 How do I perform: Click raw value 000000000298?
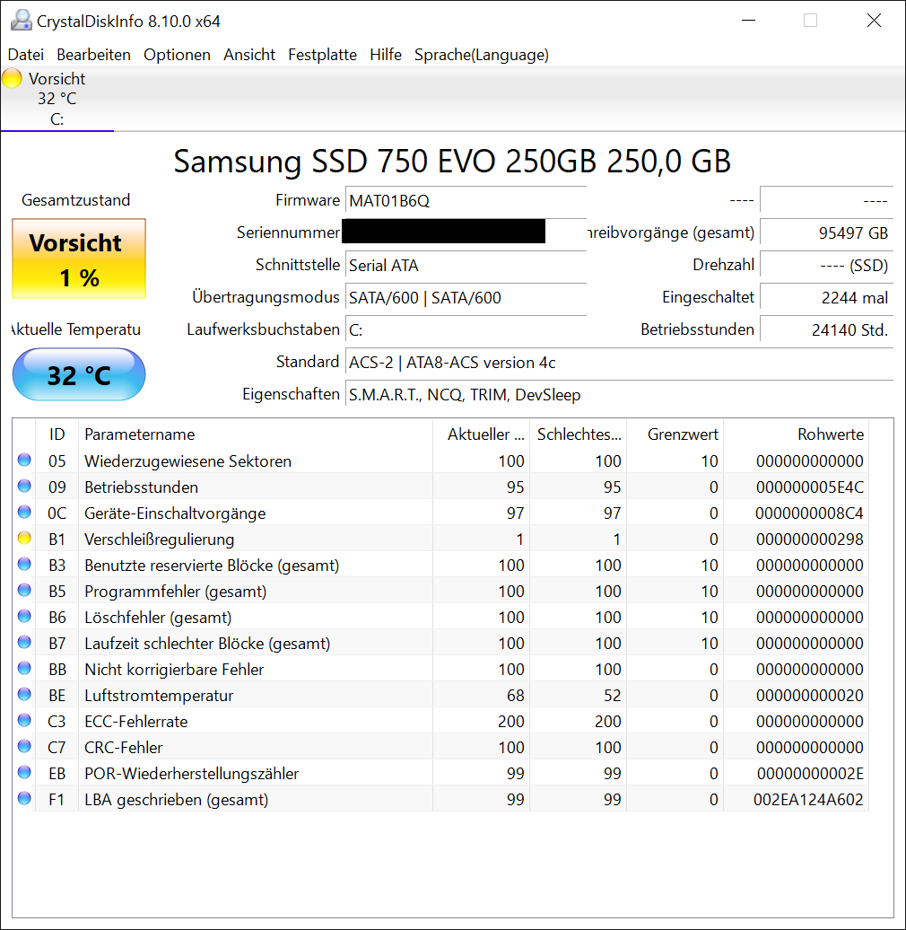809,540
